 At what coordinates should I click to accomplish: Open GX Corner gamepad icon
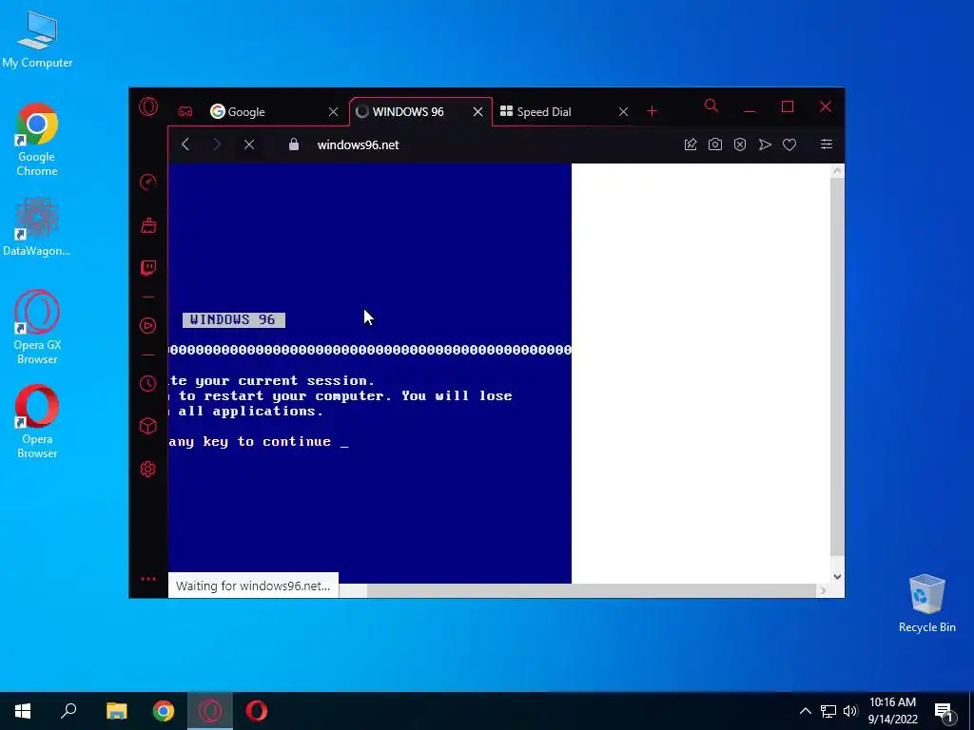185,112
